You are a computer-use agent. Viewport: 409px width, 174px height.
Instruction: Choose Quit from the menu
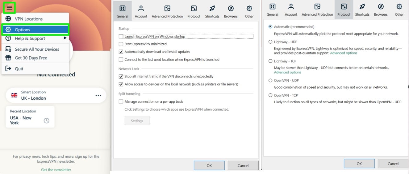(35, 69)
